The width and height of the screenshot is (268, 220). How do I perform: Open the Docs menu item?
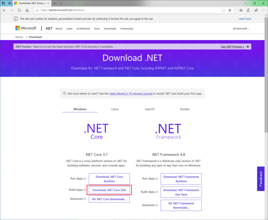[97, 29]
